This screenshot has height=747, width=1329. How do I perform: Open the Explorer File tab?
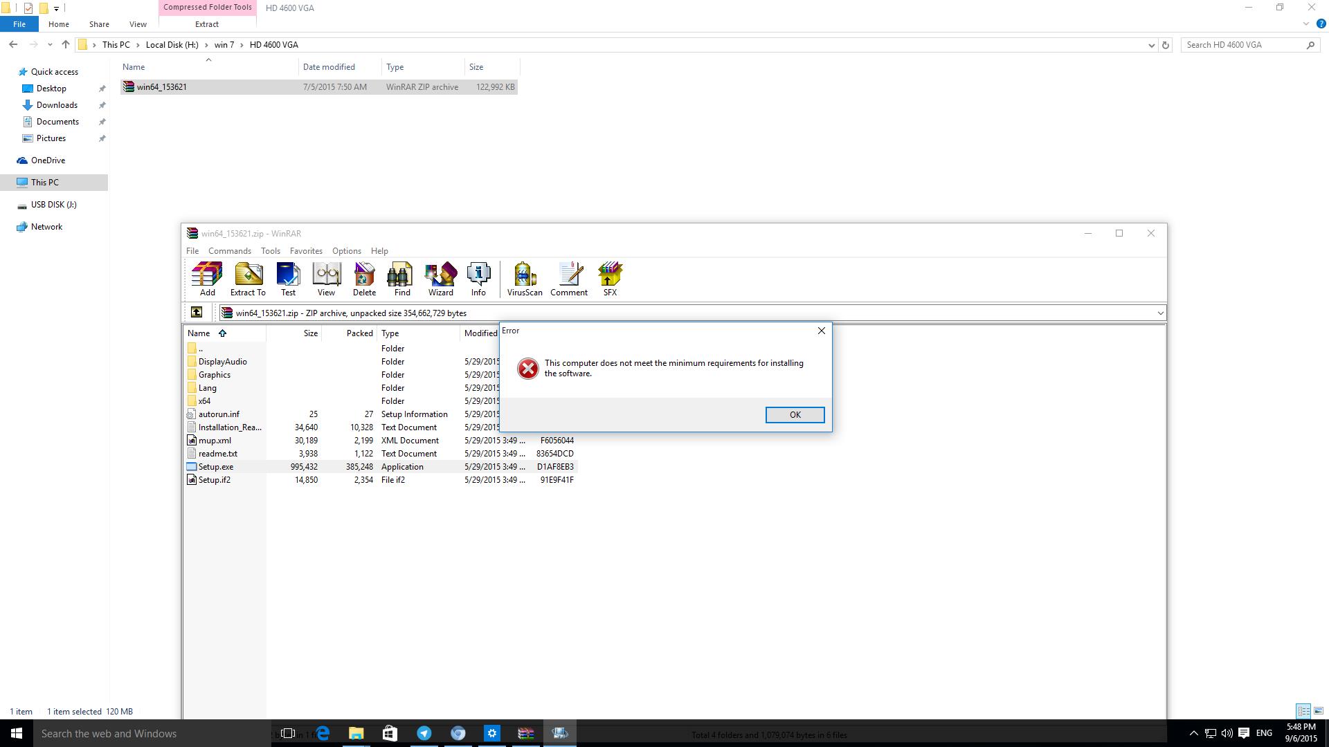pyautogui.click(x=19, y=24)
